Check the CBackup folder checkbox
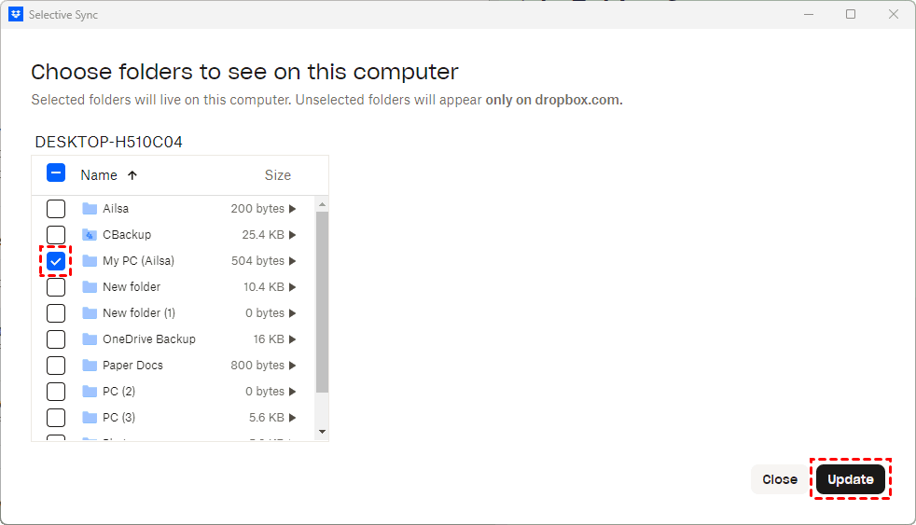Screen dimensions: 916x525 tap(56, 235)
